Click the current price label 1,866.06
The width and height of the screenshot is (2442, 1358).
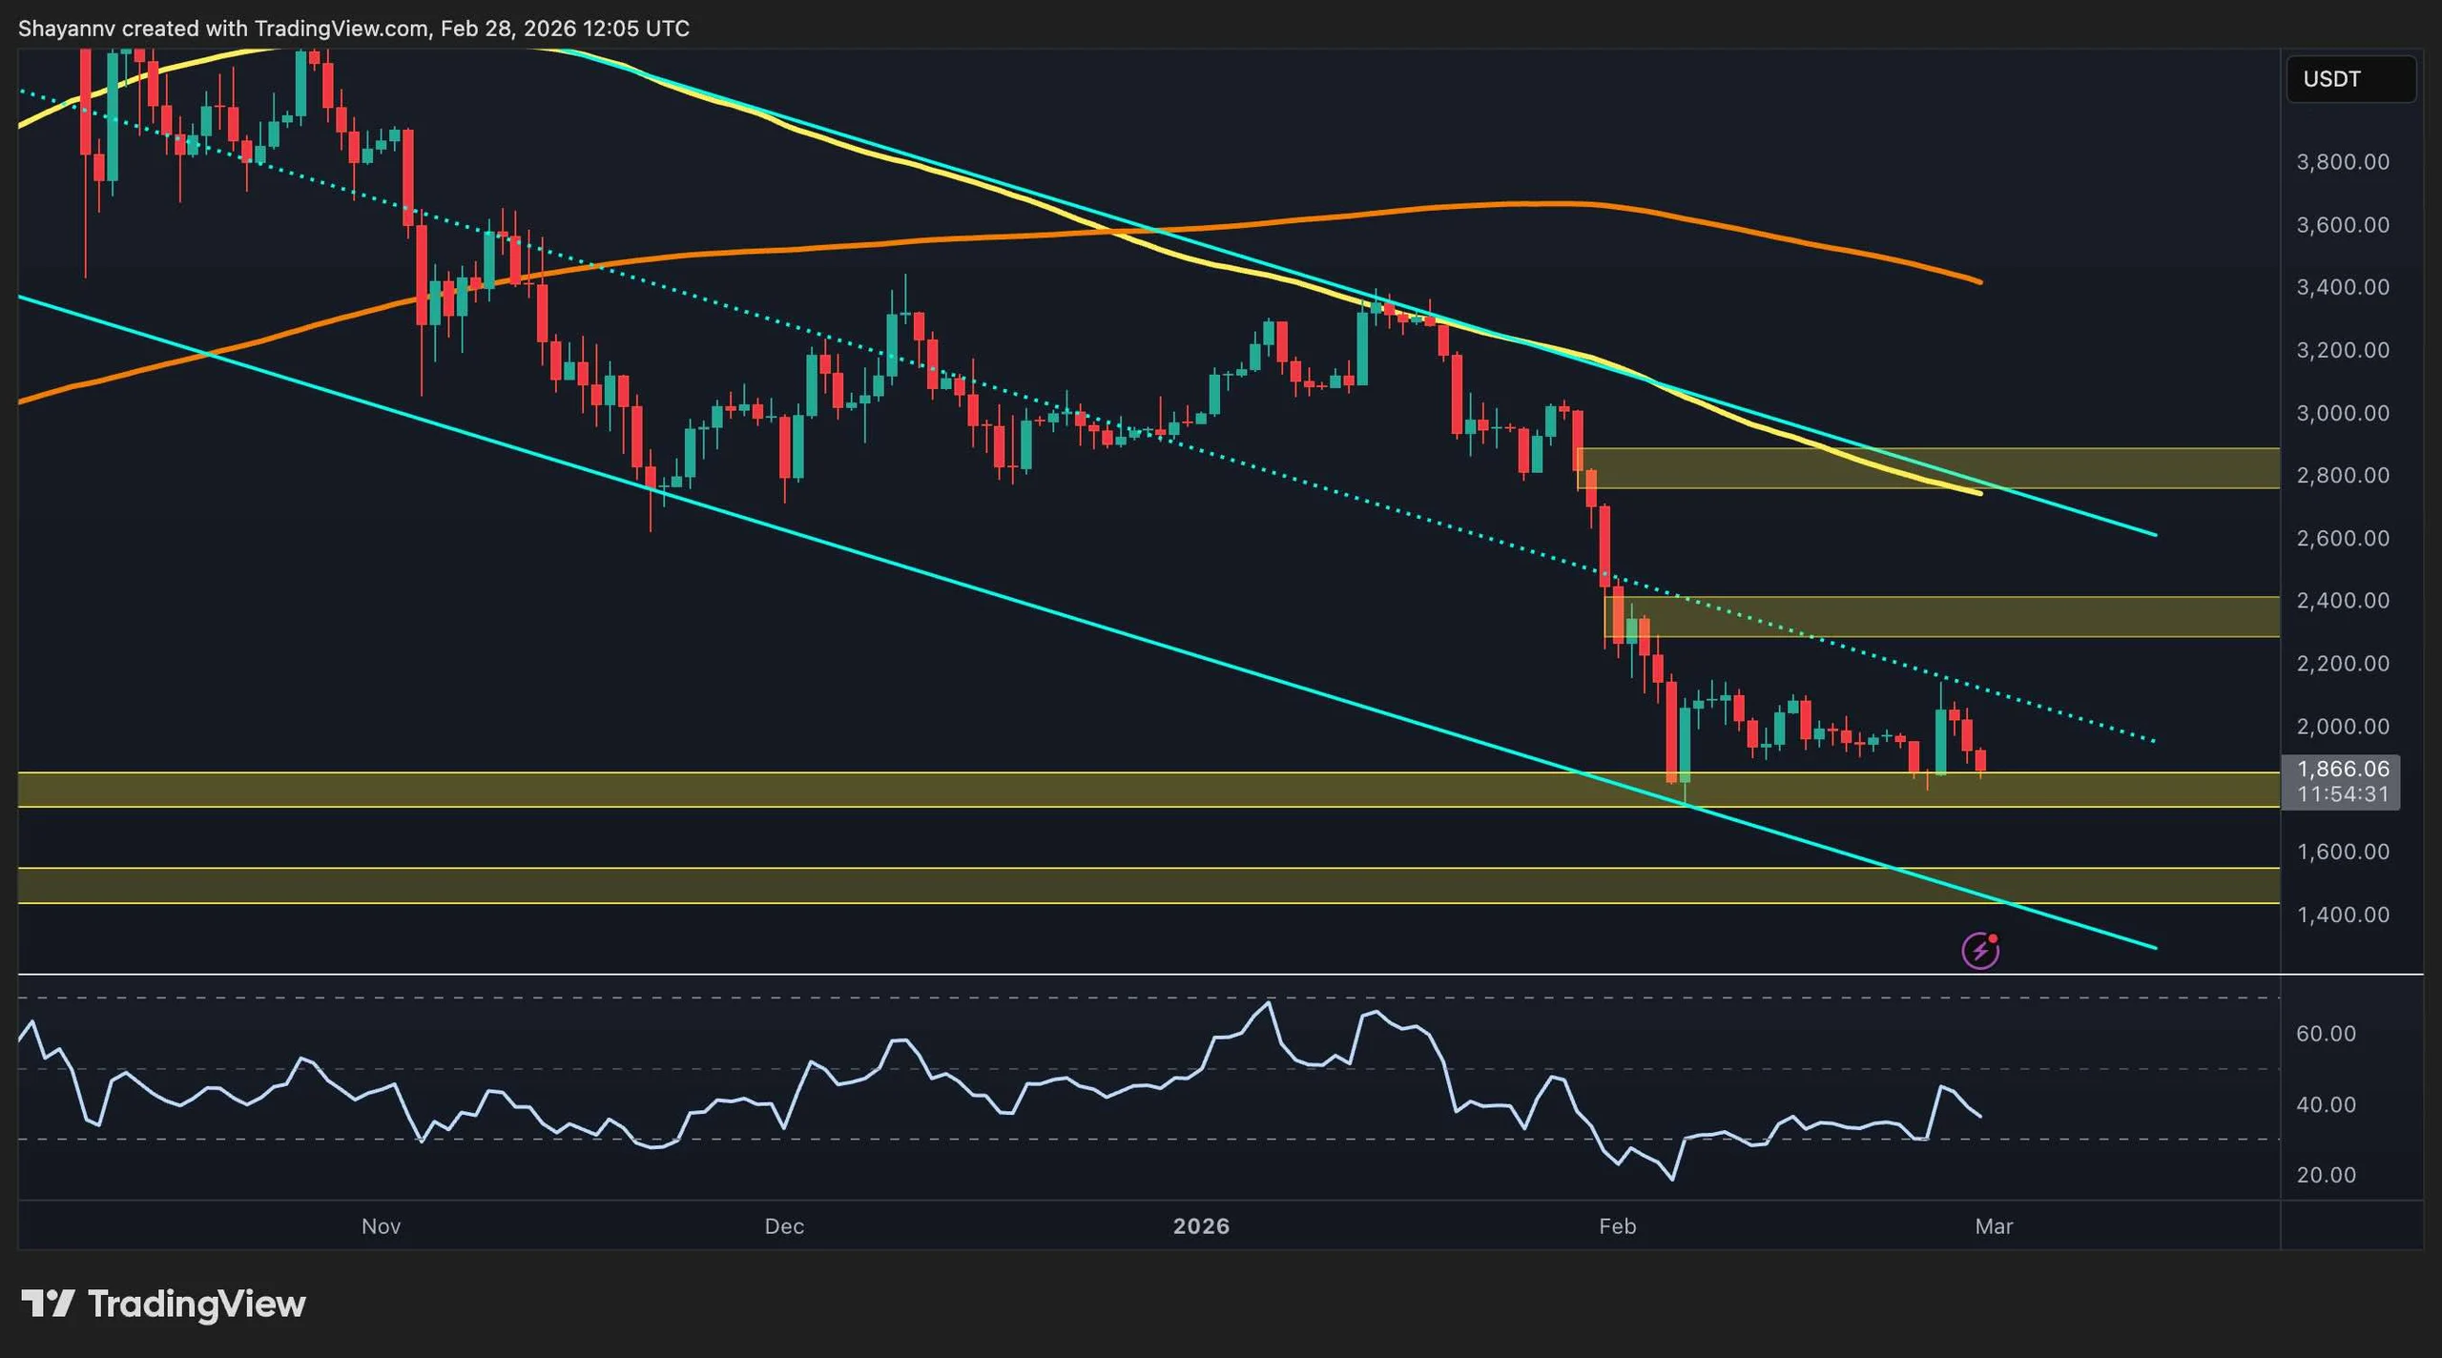pyautogui.click(x=2344, y=768)
